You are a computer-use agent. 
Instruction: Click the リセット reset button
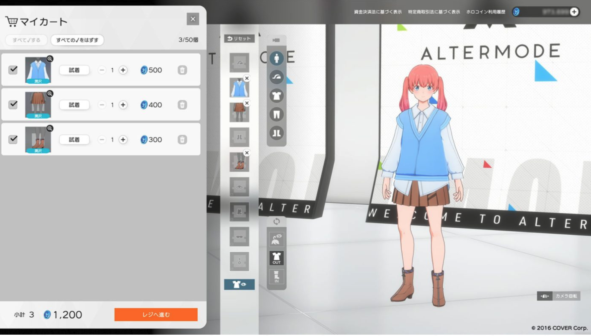coord(239,39)
